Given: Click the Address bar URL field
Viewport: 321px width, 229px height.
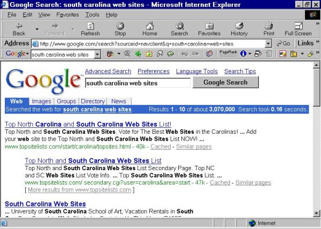Looking at the screenshot, I should (x=151, y=43).
